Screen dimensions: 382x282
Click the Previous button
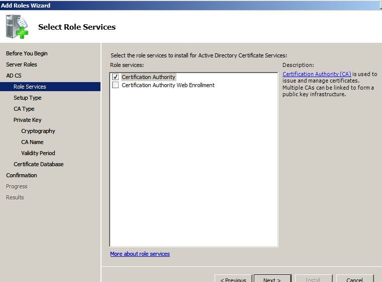click(233, 279)
